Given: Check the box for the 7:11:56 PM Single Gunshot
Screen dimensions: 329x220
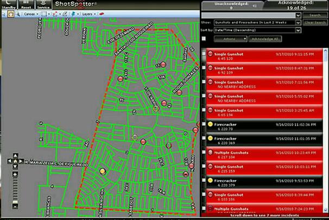Looking at the screenshot, I should click(204, 81).
